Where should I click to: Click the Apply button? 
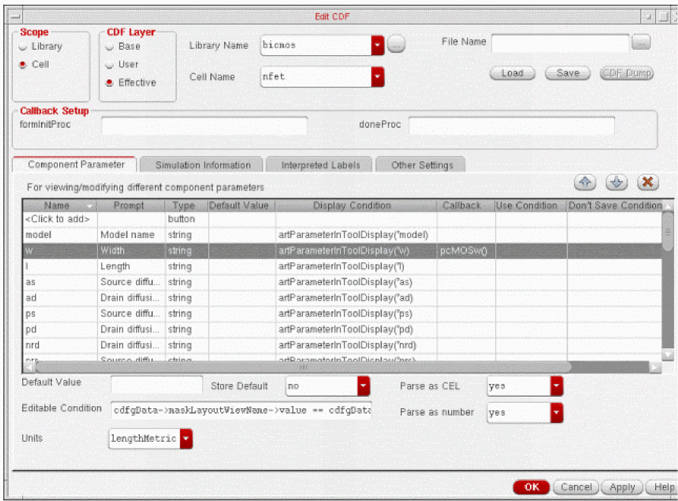(x=621, y=488)
